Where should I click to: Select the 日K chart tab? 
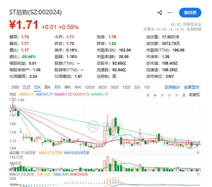37,87
